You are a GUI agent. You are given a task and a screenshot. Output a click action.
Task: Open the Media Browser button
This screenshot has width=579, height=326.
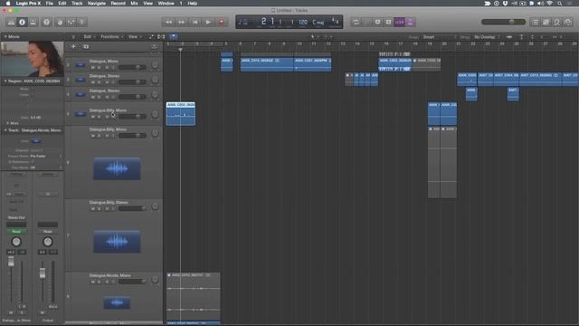pos(568,22)
